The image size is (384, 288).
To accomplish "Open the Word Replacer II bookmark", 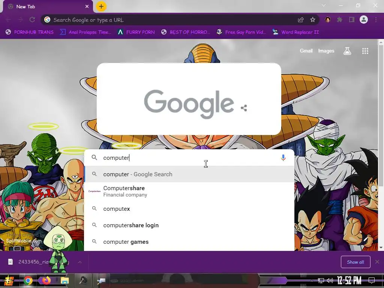I will point(295,32).
